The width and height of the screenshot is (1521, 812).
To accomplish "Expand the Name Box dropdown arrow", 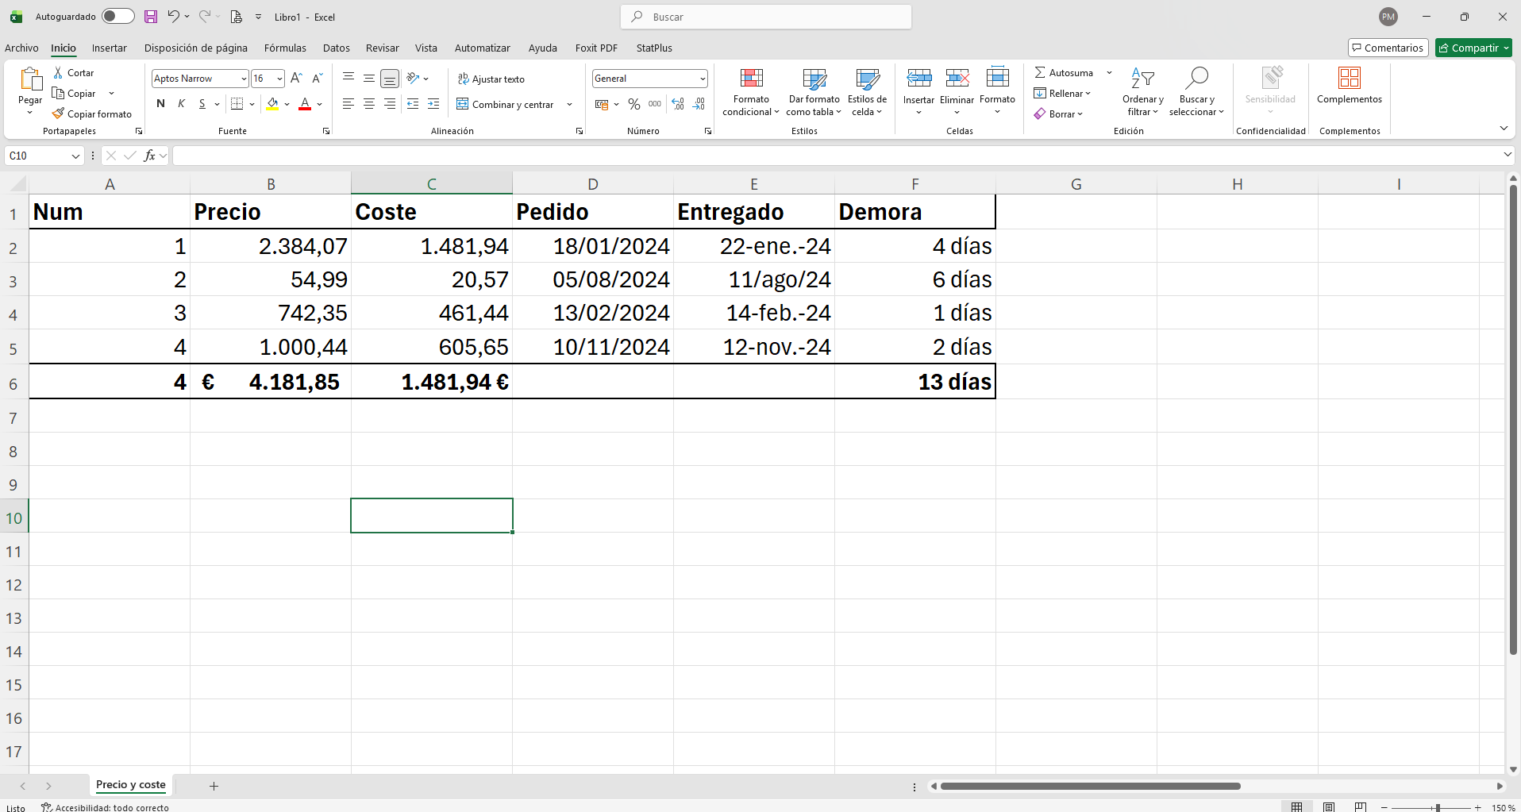I will click(x=75, y=156).
